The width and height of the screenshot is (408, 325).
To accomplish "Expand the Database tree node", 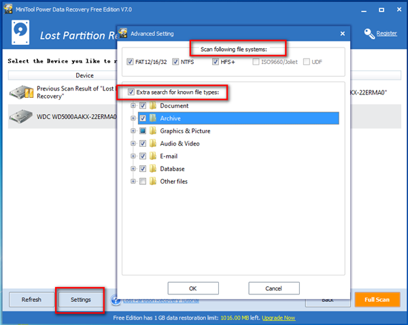I will pyautogui.click(x=133, y=169).
